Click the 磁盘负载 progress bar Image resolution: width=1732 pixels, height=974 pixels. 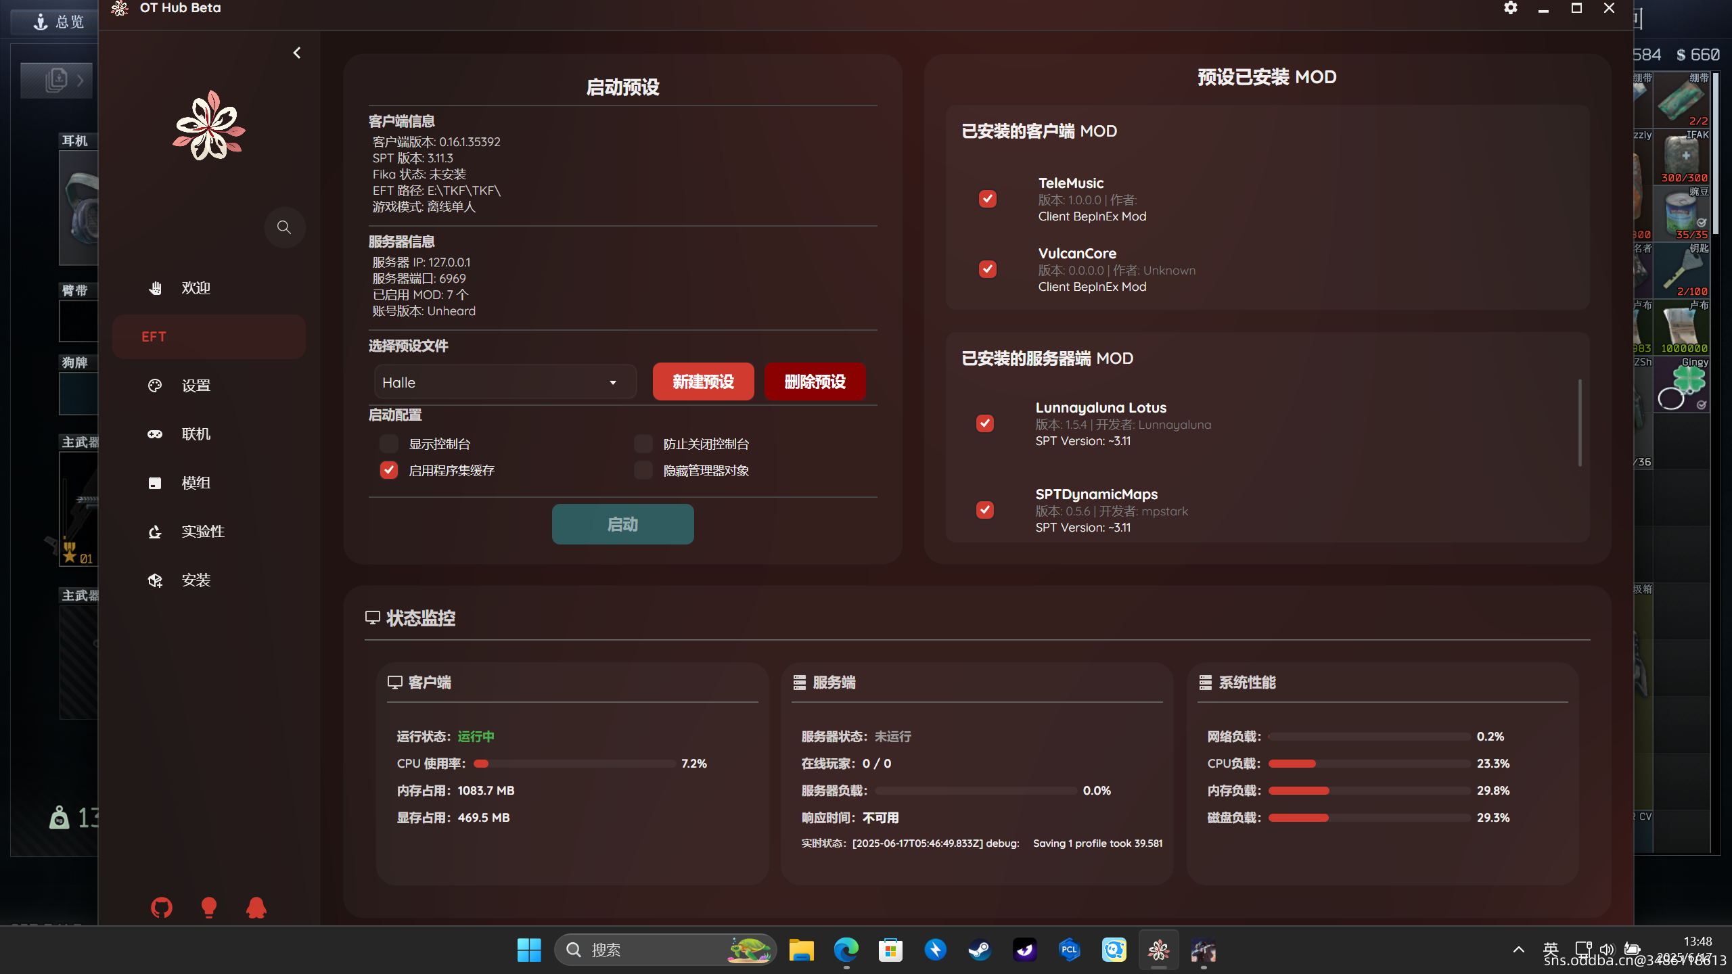(1369, 818)
